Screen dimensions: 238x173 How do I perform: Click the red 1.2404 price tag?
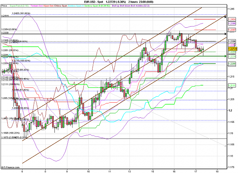pos(232,19)
